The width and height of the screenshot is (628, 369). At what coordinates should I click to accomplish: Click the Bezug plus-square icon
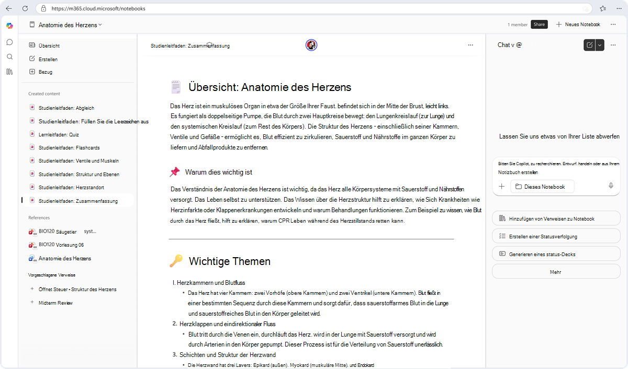(32, 72)
